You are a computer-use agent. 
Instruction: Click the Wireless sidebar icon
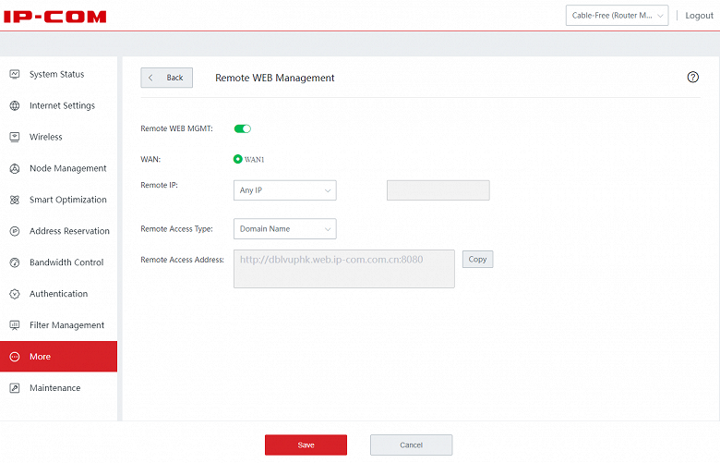[x=14, y=137]
